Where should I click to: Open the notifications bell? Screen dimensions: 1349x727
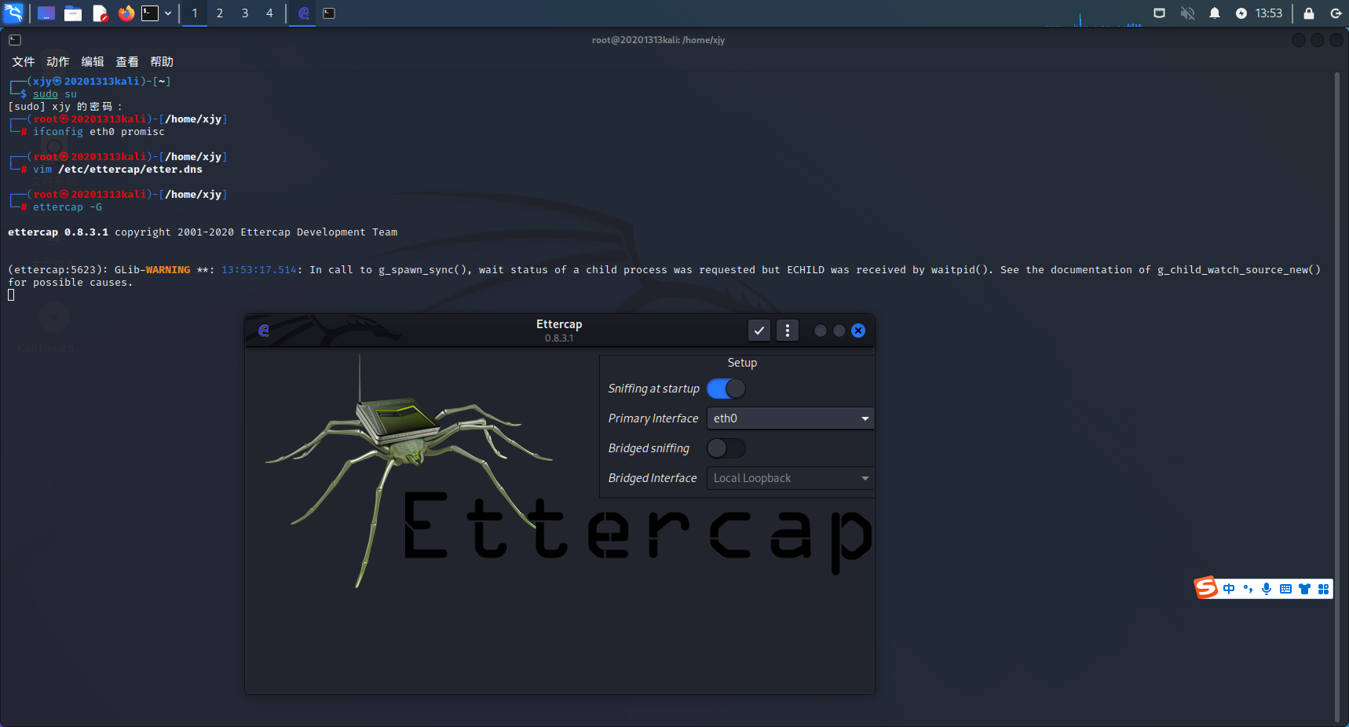pyautogui.click(x=1215, y=13)
